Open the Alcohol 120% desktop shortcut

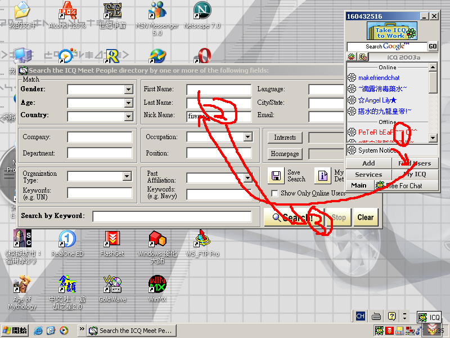coord(67,15)
